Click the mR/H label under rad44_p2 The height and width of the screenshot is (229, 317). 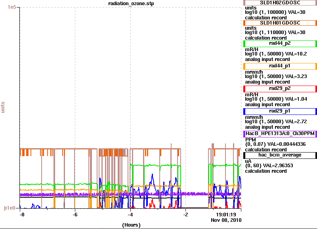click(252, 49)
